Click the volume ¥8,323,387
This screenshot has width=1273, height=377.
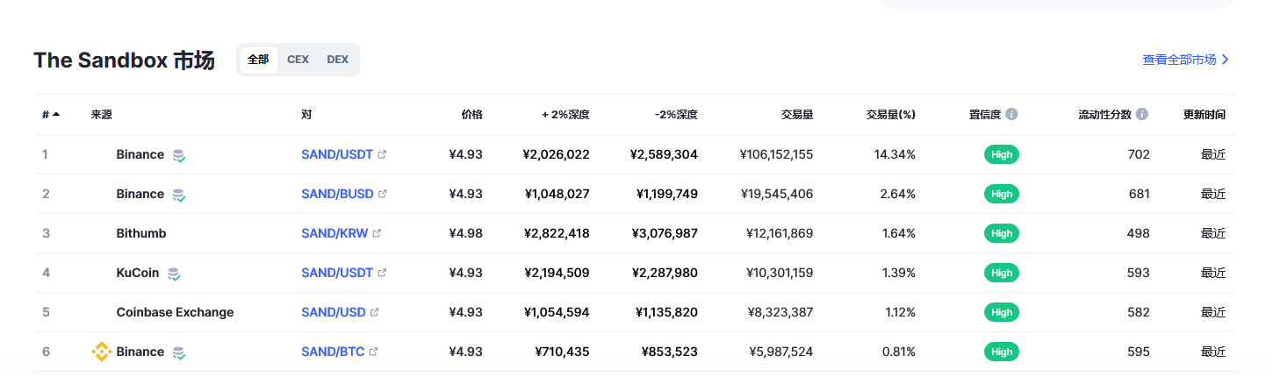tap(780, 312)
